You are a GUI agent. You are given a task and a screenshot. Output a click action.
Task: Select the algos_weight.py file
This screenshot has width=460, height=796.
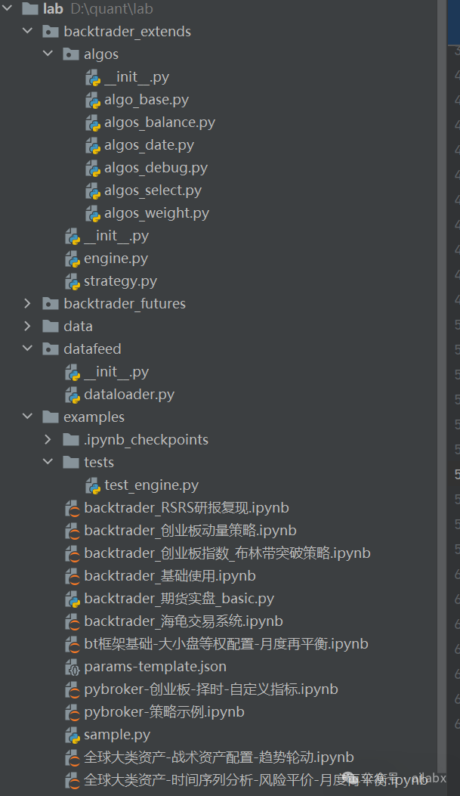156,213
